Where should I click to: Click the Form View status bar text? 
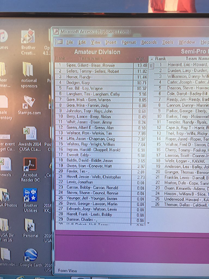click(67, 271)
